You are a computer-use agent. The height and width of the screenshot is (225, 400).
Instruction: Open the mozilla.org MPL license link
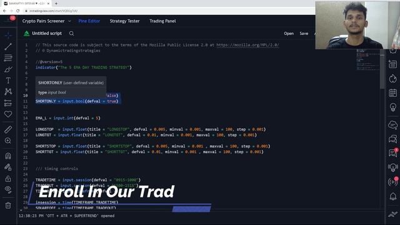[x=247, y=45]
